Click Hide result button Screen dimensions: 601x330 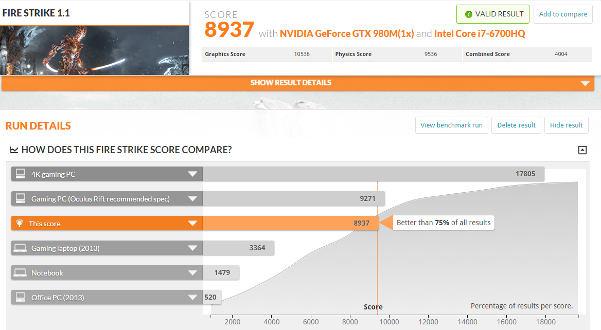coord(566,125)
